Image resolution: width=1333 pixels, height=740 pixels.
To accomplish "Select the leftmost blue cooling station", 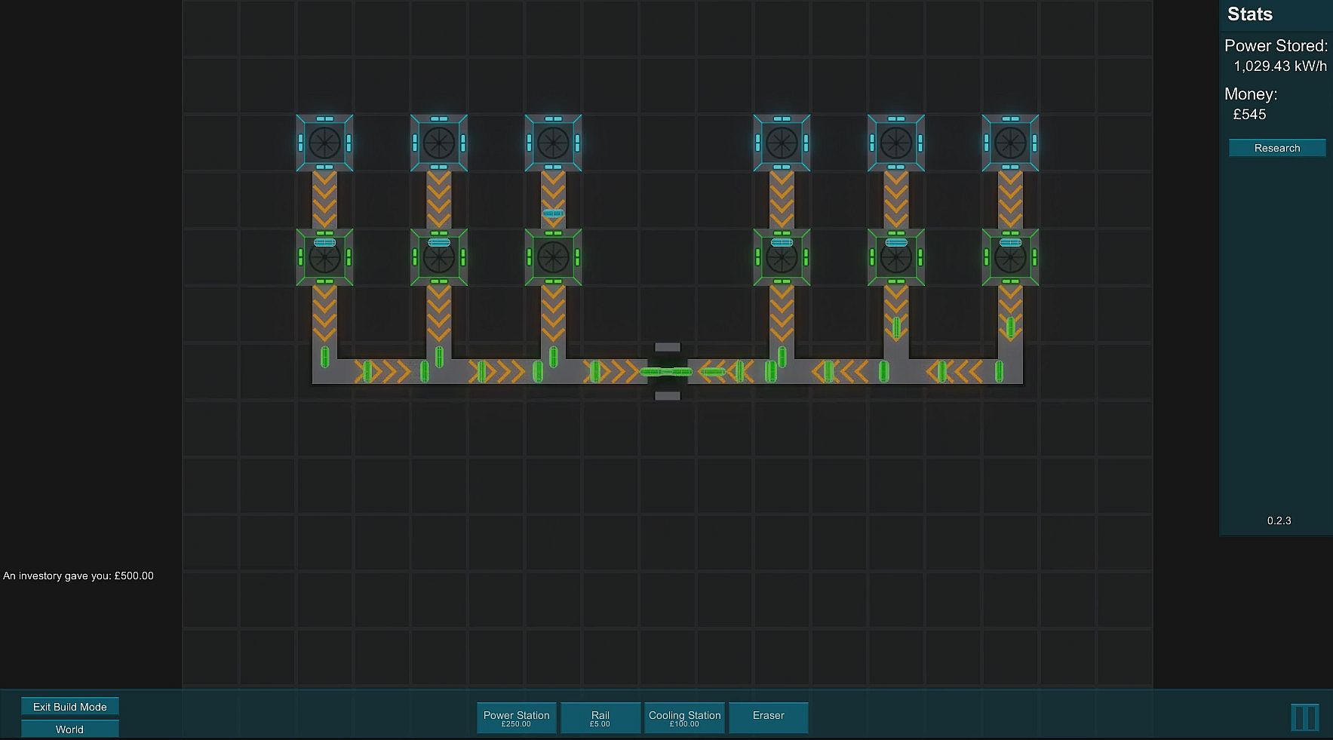I will pos(324,143).
